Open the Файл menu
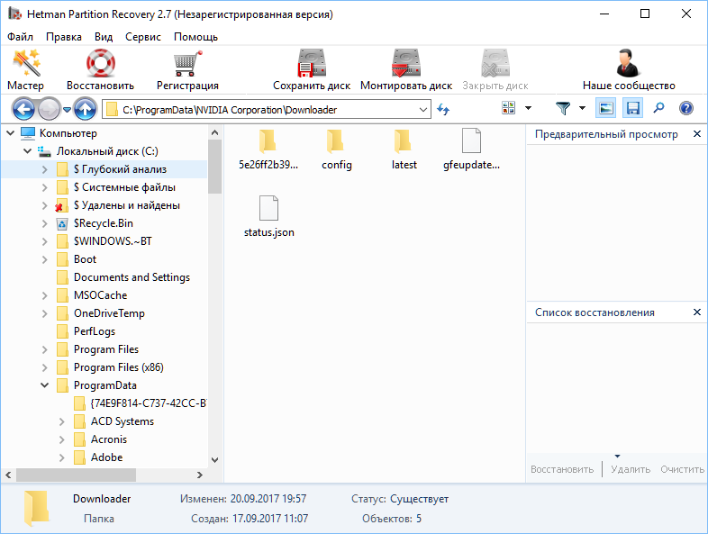This screenshot has width=708, height=534. (x=21, y=37)
